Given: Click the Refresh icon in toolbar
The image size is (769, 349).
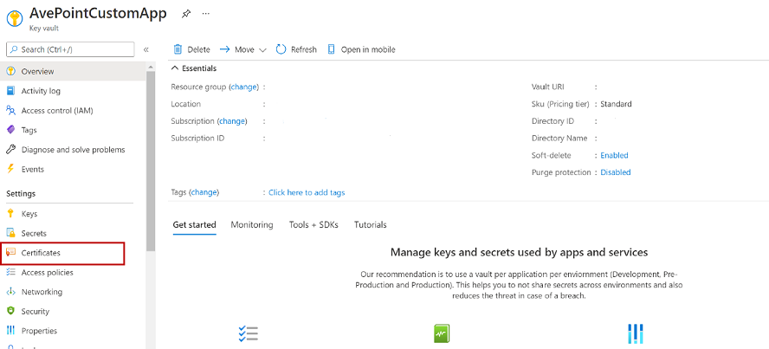Looking at the screenshot, I should pos(281,49).
